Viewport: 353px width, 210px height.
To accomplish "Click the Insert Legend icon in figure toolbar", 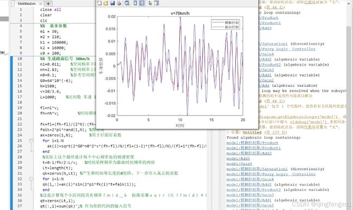I will click(142, 3).
